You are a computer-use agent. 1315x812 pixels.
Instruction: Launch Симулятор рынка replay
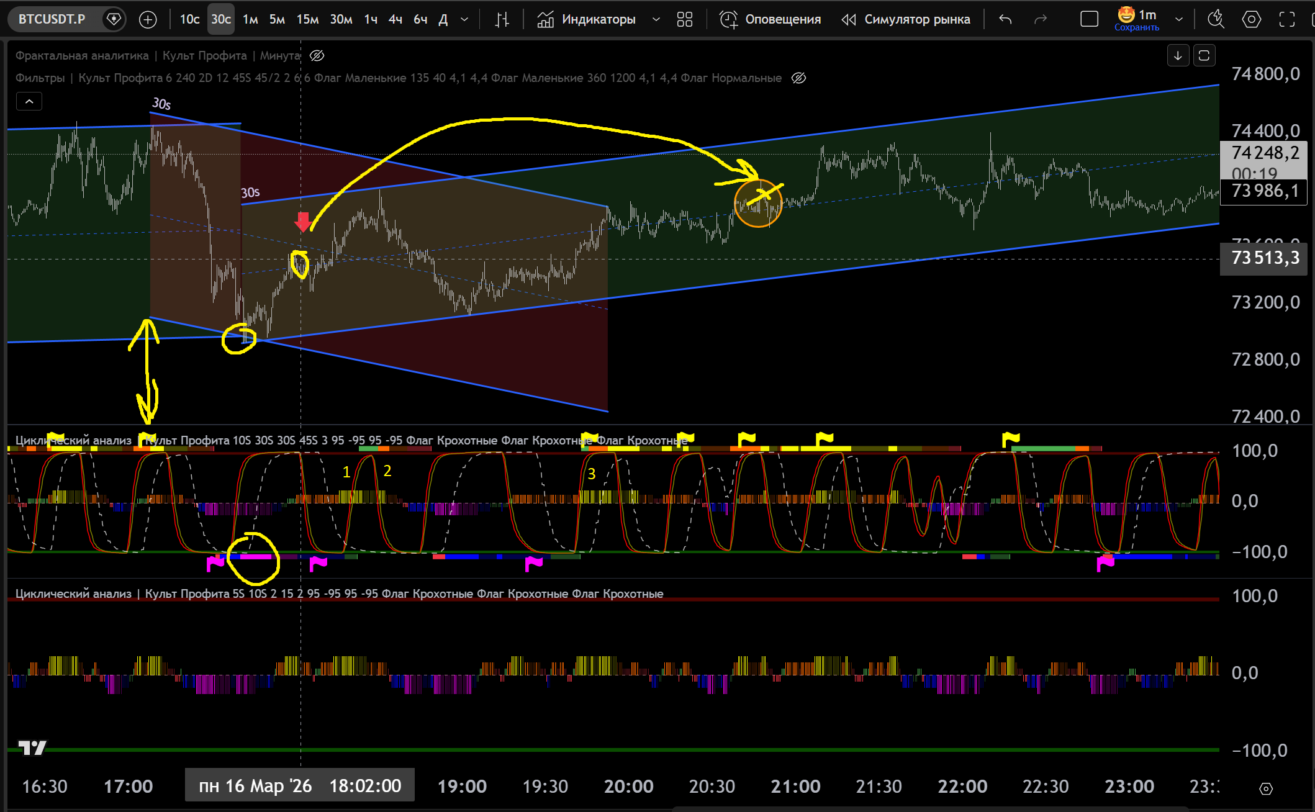coord(905,19)
